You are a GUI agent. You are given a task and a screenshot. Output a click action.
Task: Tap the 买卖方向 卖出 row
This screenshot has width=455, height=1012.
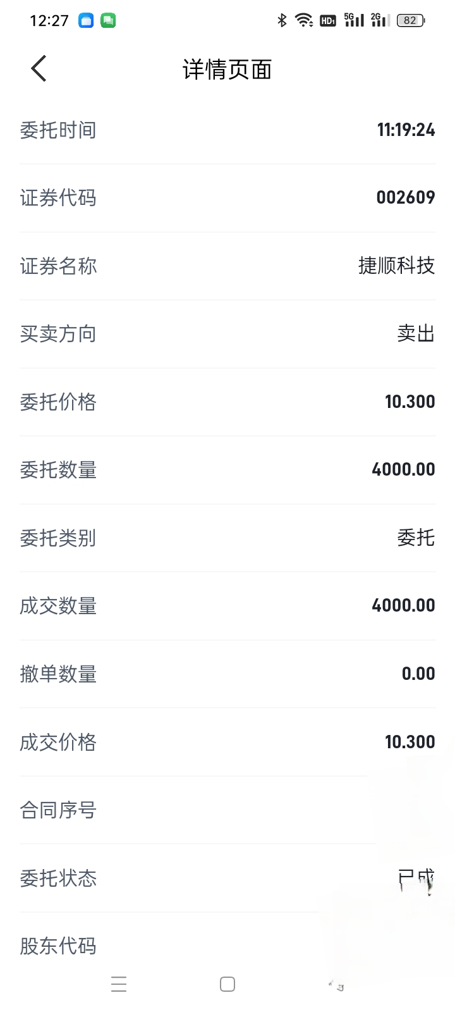coord(227,334)
